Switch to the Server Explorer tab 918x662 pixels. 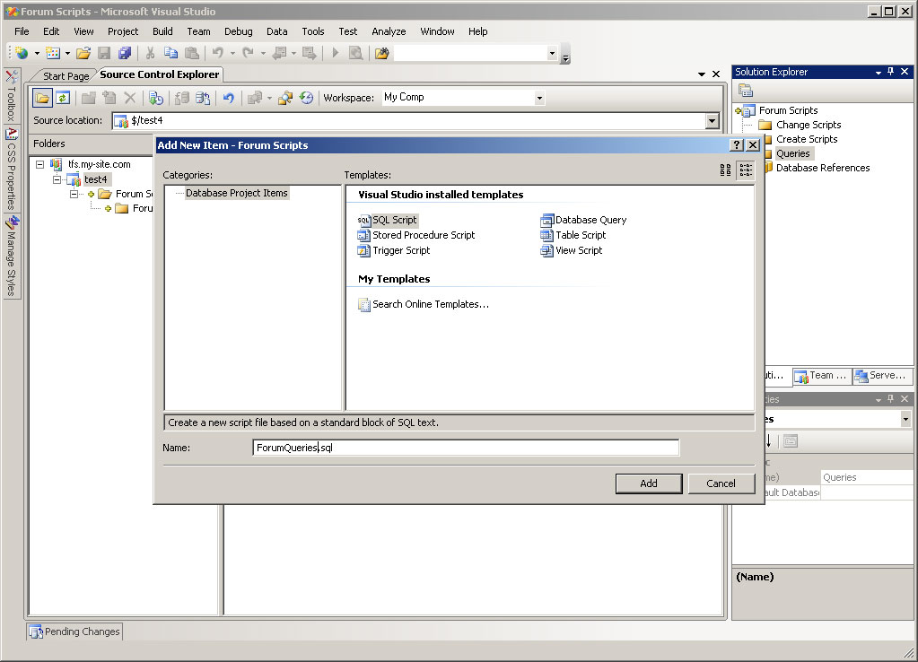click(881, 376)
